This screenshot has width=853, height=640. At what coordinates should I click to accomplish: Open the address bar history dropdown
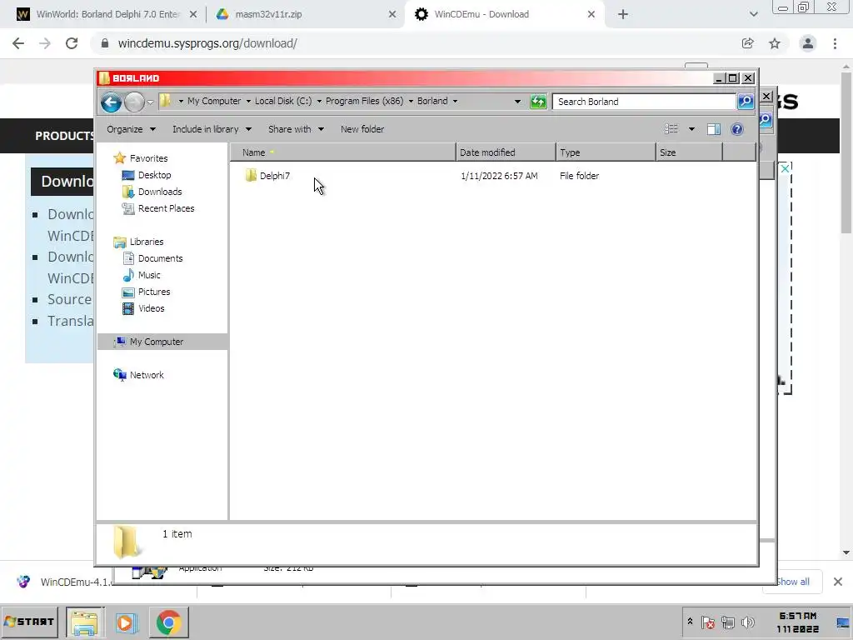[x=517, y=101]
